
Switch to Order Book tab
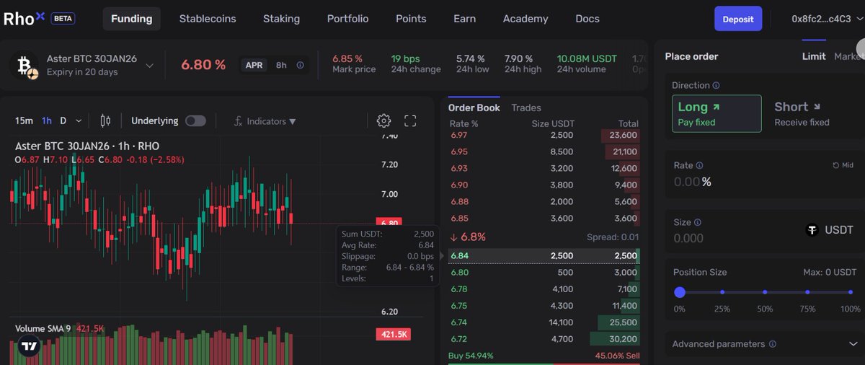474,107
